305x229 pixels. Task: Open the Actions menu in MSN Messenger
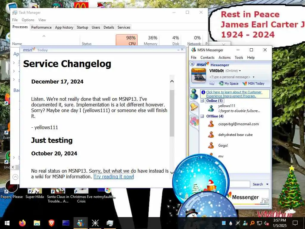[x=225, y=58]
